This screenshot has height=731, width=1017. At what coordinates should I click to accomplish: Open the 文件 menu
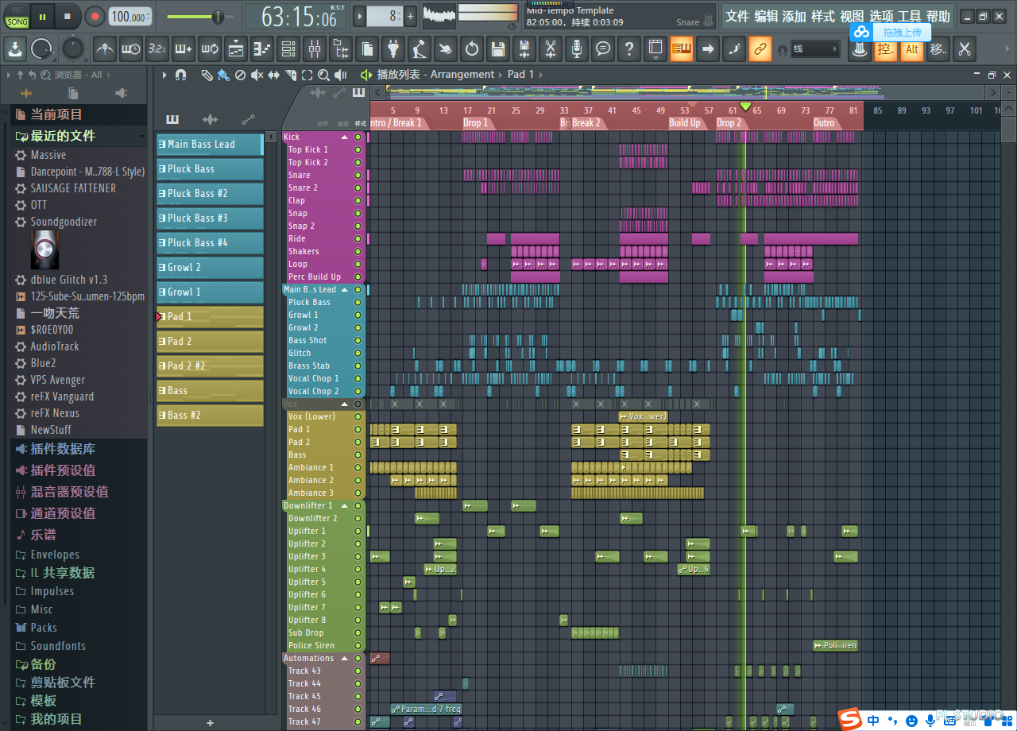[737, 16]
